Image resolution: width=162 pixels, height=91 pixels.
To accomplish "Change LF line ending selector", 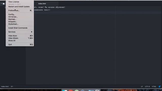I will click(x=142, y=86).
